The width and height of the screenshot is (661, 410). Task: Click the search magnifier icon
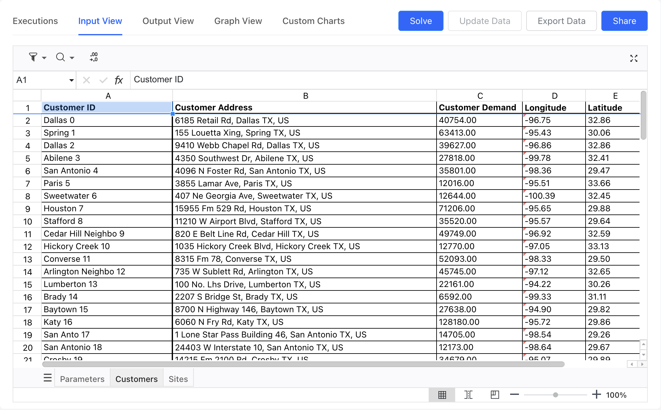point(60,57)
